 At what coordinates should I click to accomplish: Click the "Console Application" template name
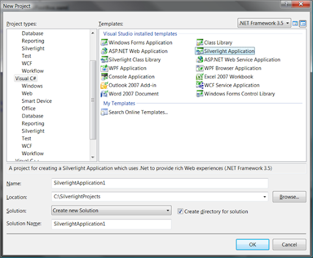tap(131, 76)
